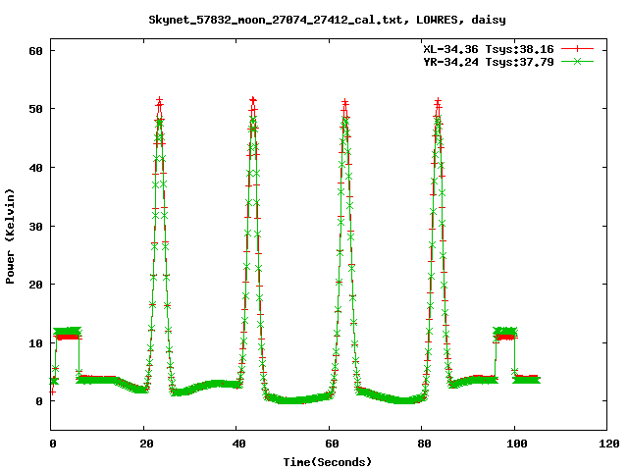Screen dimensions: 628x471
Task: Click the 80 tick label on the x-axis
Action: pos(422,444)
